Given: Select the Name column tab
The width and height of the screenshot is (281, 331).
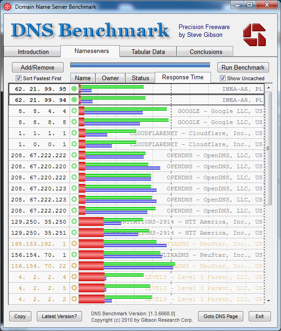Looking at the screenshot, I should pyautogui.click(x=83, y=78).
